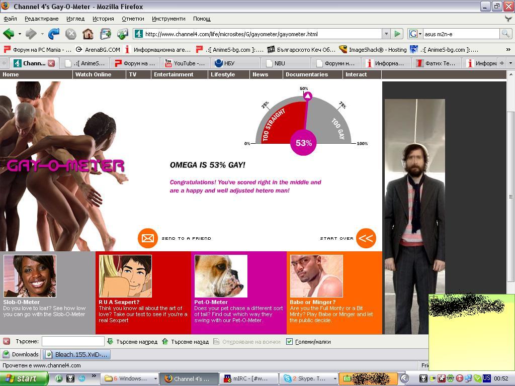515x386 pixels.
Task: Click the Documentaries navigation link
Action: pos(307,74)
